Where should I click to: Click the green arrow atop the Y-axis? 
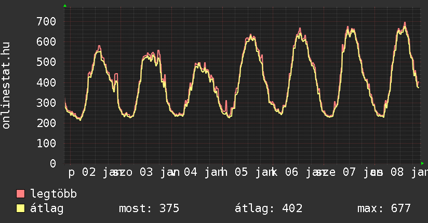(x=65, y=6)
